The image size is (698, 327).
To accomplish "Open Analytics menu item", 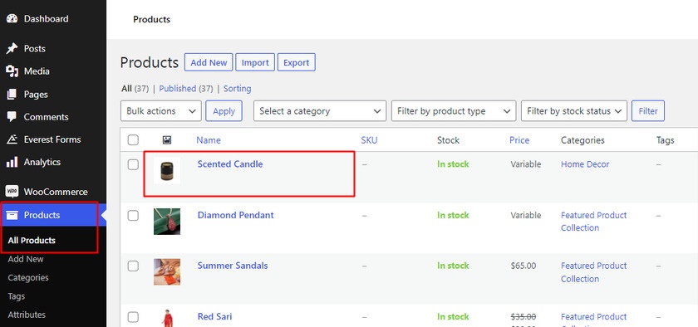I will click(x=42, y=162).
